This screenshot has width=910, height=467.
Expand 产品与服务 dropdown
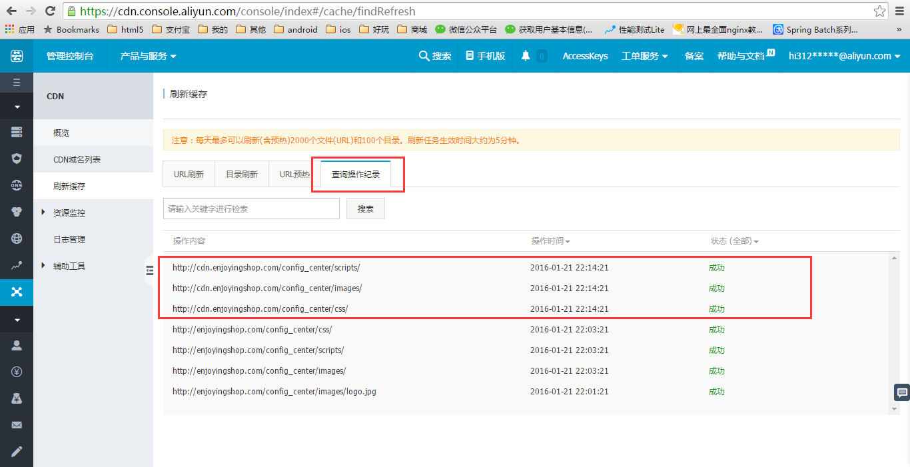tap(148, 56)
